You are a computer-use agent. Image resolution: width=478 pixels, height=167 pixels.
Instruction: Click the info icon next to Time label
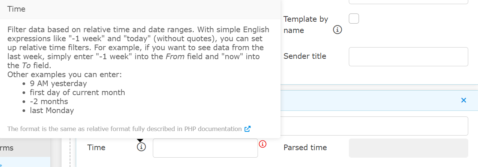click(x=141, y=147)
